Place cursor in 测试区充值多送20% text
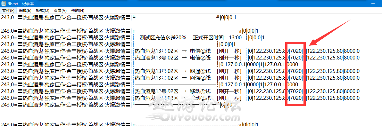This screenshot has height=126, width=382. [163, 38]
